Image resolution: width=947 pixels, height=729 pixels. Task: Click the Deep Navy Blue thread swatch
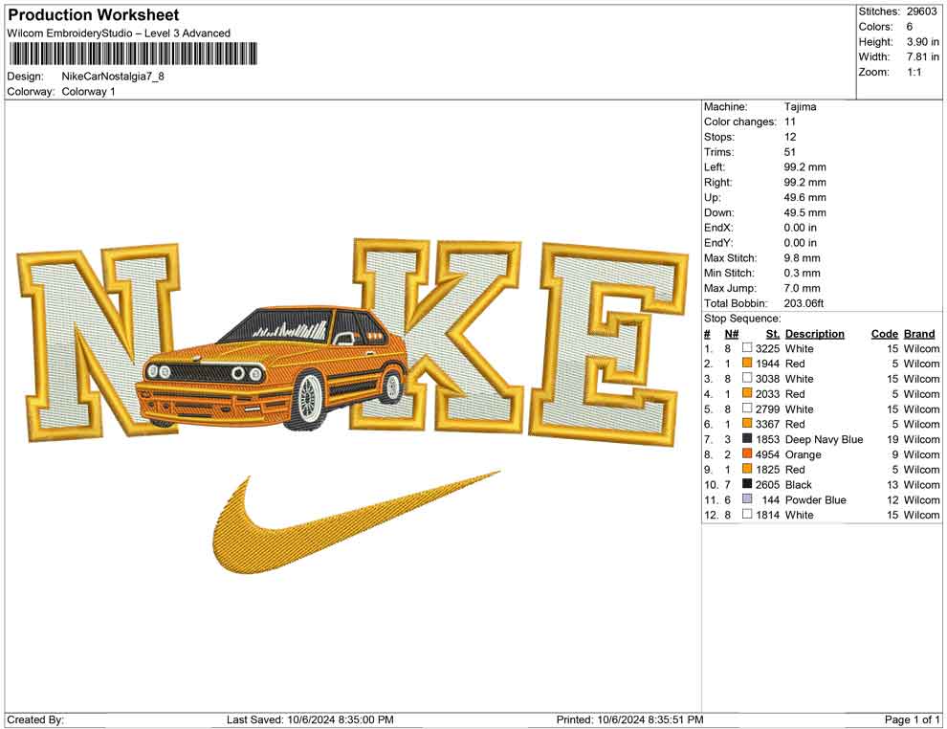coord(747,438)
